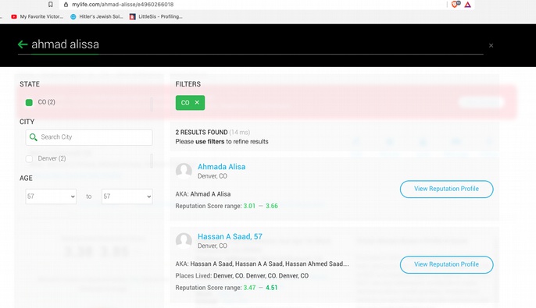Click the bookmark icon in the address bar
The height and width of the screenshot is (308, 536).
pos(50,5)
